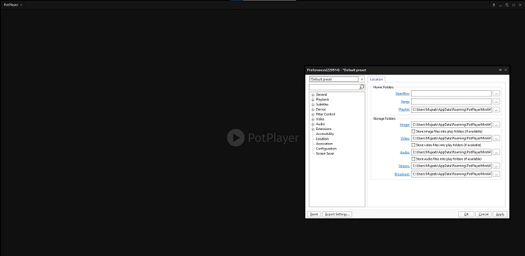Focus the OpenBox path input field
This screenshot has height=256, width=525.
coord(451,94)
